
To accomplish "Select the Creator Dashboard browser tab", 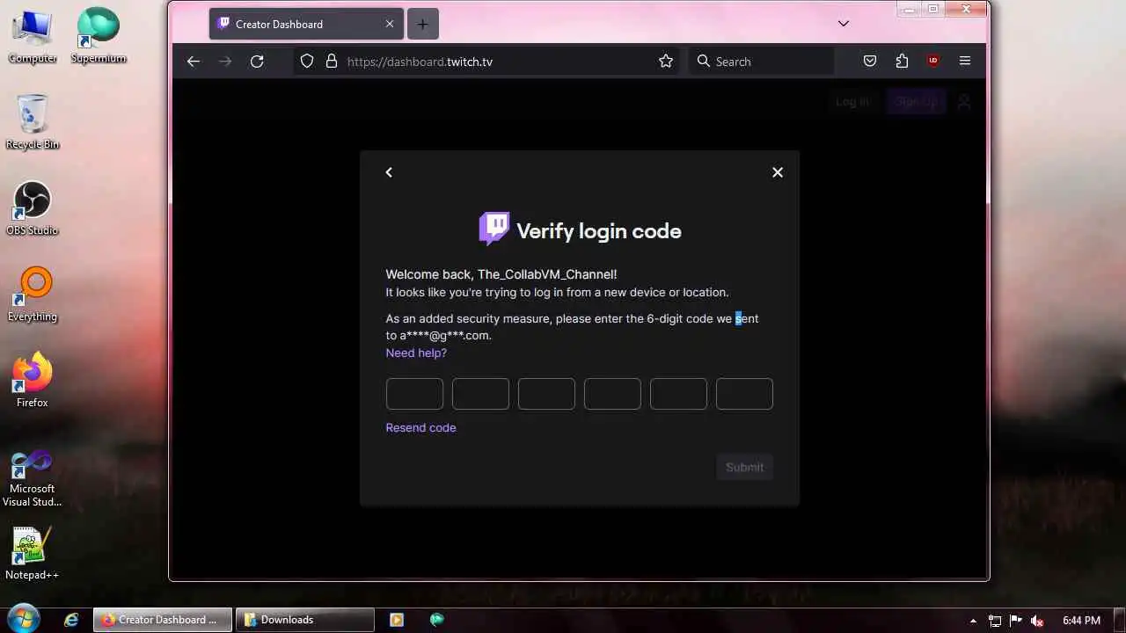I will (306, 24).
